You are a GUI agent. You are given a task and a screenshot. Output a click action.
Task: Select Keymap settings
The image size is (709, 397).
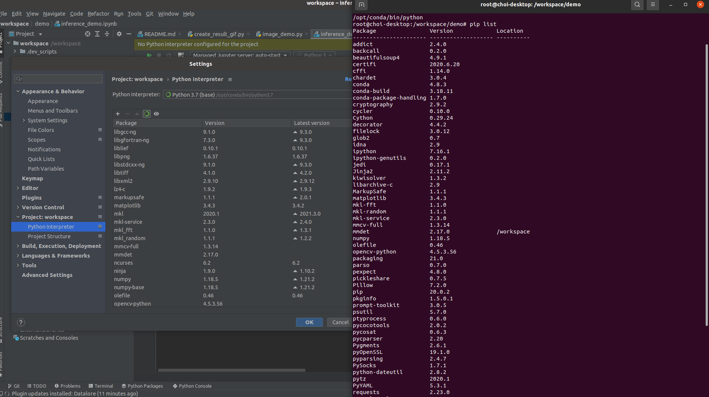pyautogui.click(x=32, y=178)
